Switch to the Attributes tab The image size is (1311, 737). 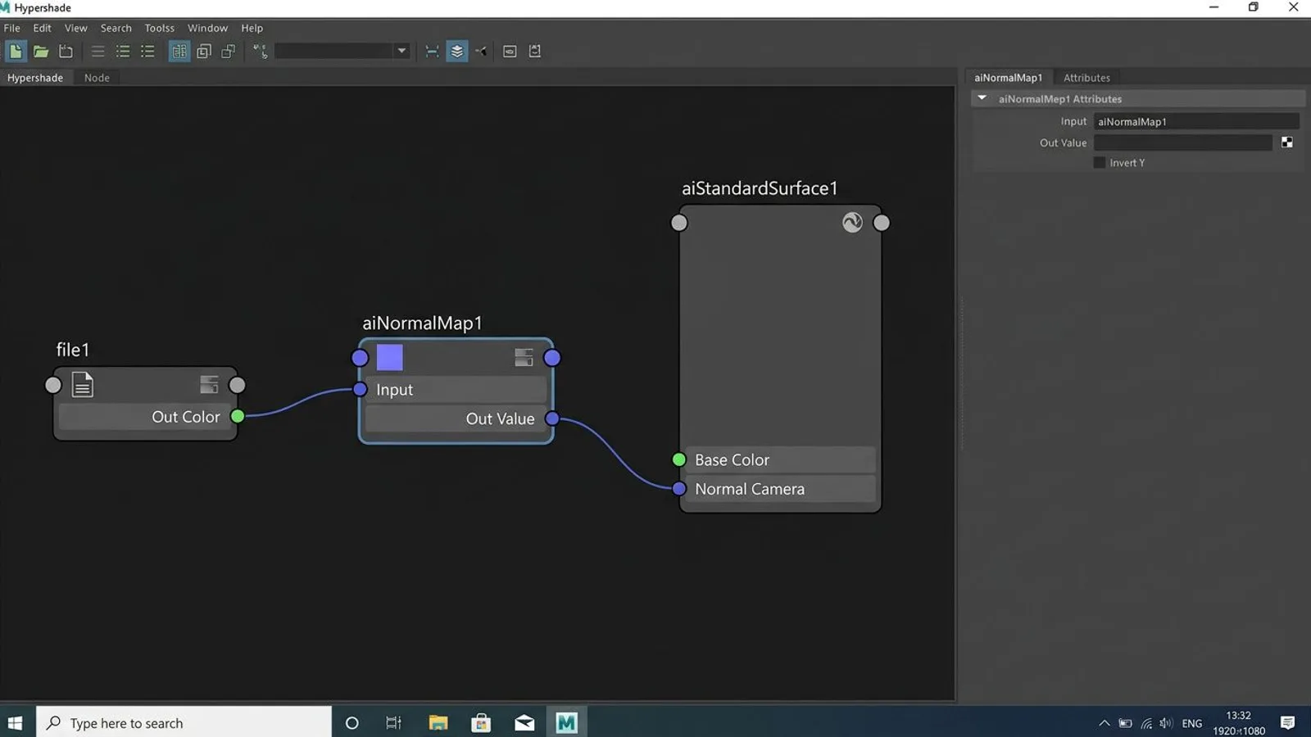(1086, 78)
